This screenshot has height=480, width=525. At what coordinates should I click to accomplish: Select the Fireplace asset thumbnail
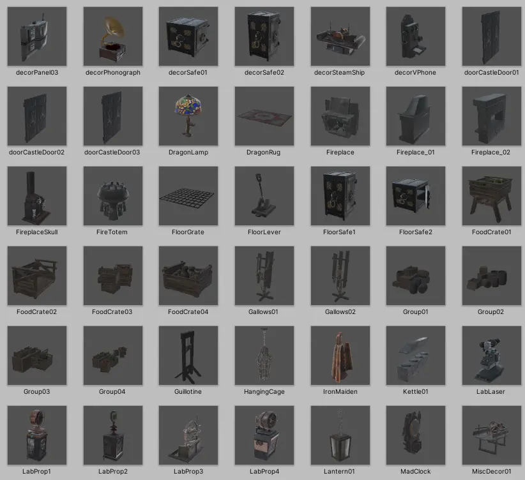click(340, 116)
